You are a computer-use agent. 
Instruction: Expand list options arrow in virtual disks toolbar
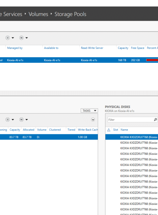click(x=13, y=120)
